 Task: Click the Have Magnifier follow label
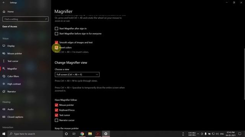(66, 100)
